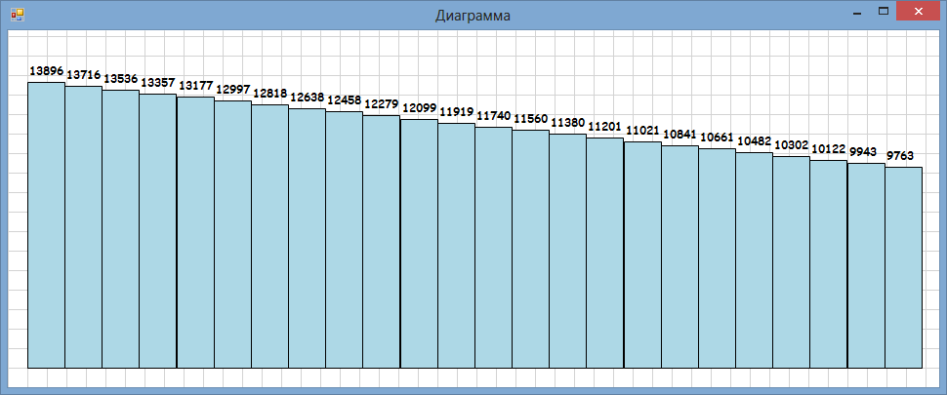Click the value label 10122
The width and height of the screenshot is (947, 395).
pos(829,149)
